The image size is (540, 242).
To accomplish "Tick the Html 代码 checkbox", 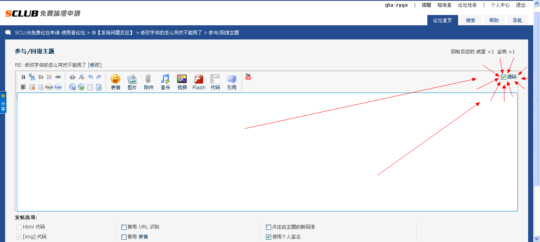I will click(19, 227).
